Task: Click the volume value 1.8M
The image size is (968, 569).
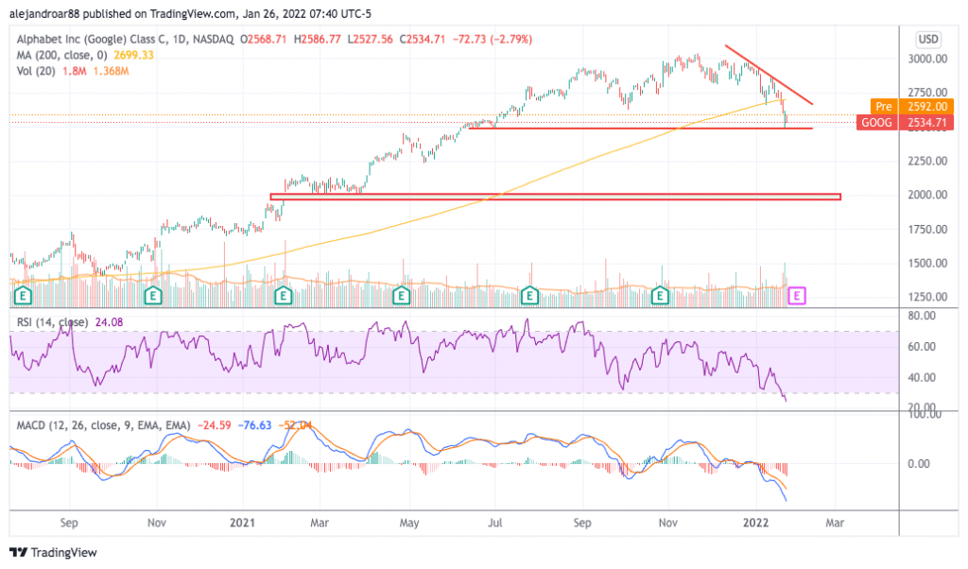Action: tap(74, 71)
